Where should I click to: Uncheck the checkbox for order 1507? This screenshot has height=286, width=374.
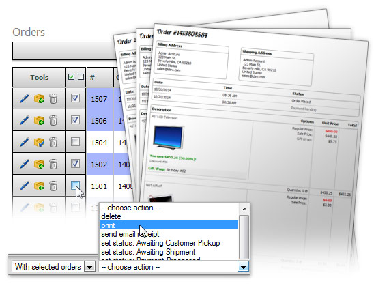(x=75, y=98)
